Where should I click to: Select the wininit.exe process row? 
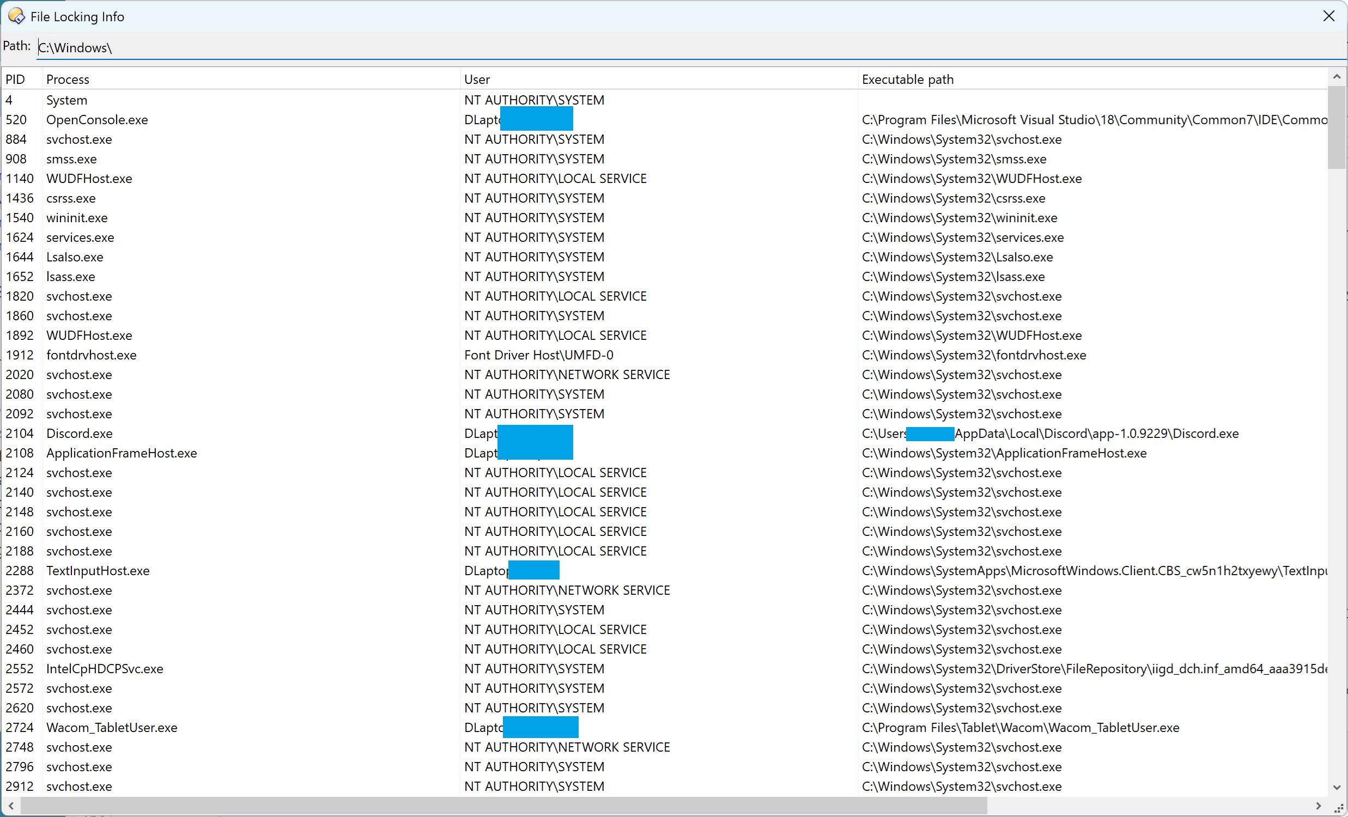coord(665,218)
